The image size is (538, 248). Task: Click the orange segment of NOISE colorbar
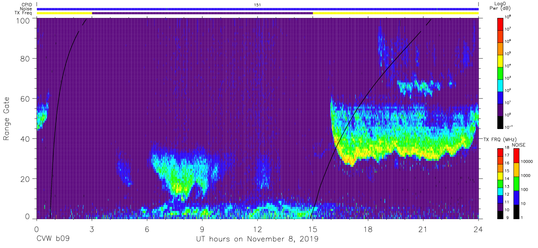tap(517, 170)
